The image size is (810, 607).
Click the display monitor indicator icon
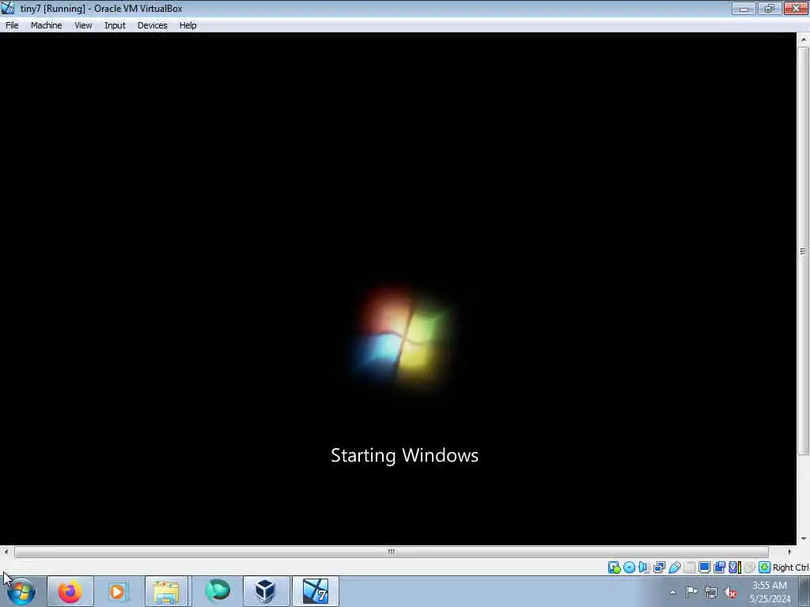click(x=705, y=567)
